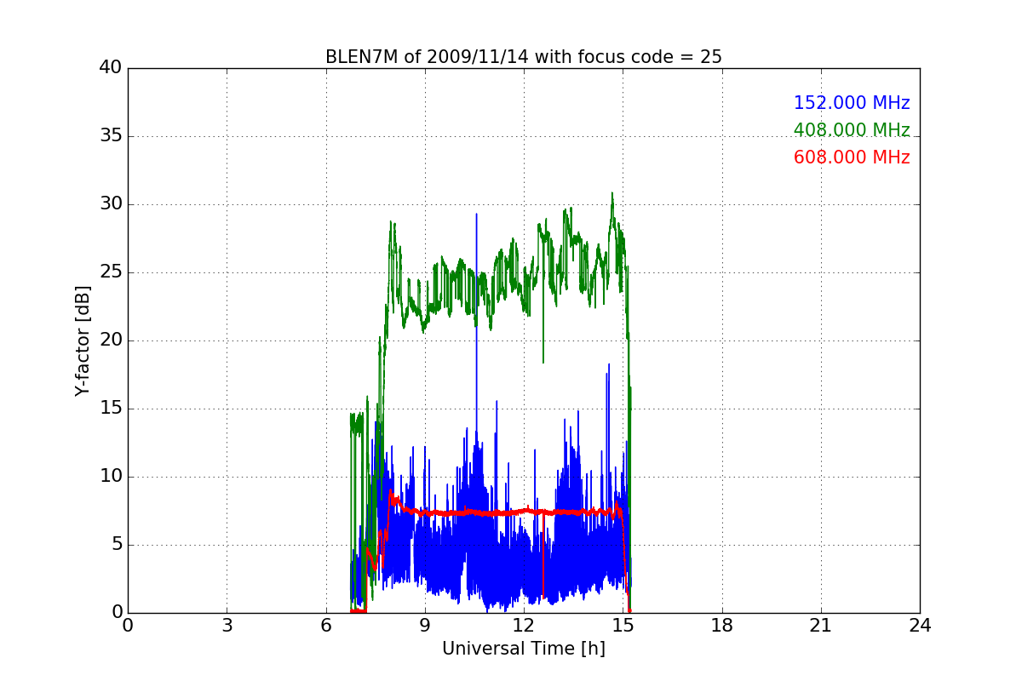Select the 608.000 MHz legend label
Screen dimensions: 1022x681
(x=852, y=157)
